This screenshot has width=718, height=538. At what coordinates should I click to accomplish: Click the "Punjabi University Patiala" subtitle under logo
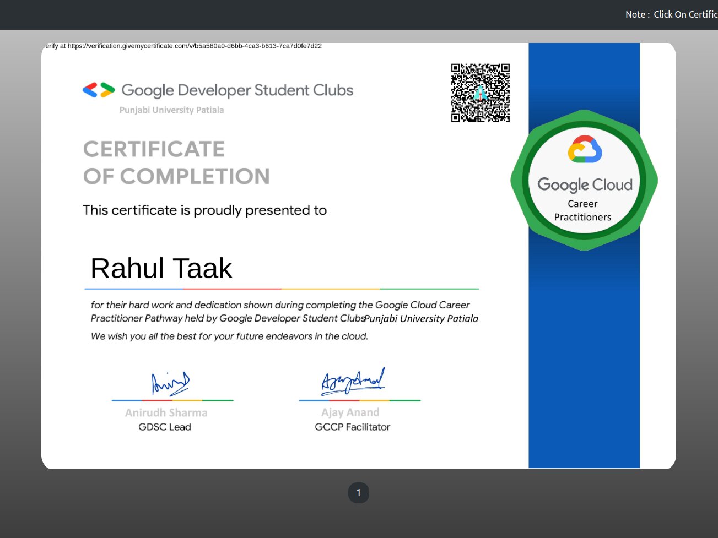tap(172, 110)
